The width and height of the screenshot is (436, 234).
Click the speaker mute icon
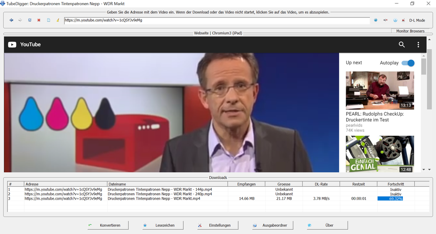385,20
